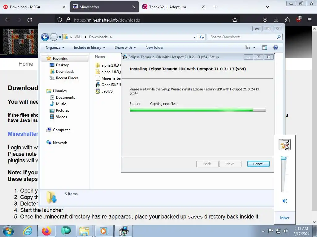
Task: Open the Windows Start menu
Action: pos(8,231)
